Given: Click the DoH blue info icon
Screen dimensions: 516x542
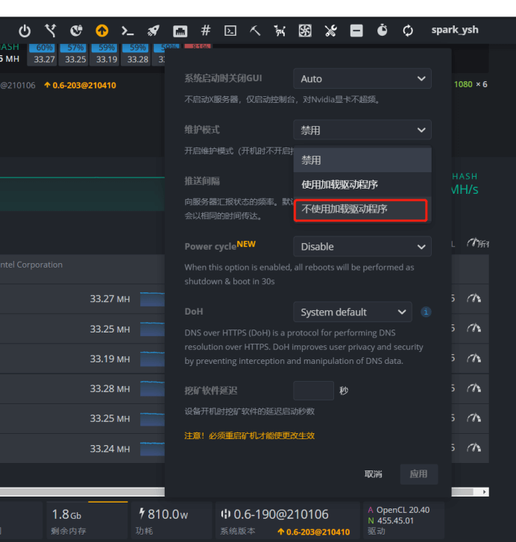Looking at the screenshot, I should tap(426, 312).
